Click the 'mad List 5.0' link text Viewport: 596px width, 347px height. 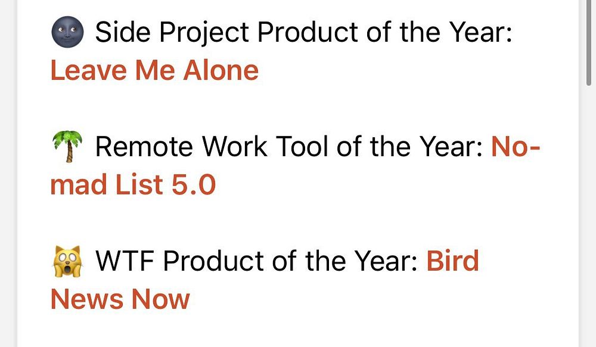click(133, 185)
